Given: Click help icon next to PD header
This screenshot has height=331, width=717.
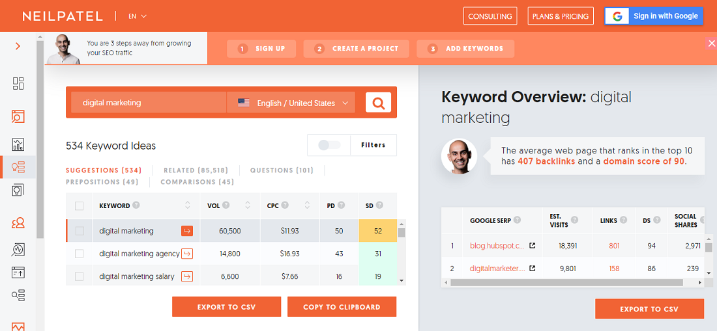Looking at the screenshot, I should 341,205.
